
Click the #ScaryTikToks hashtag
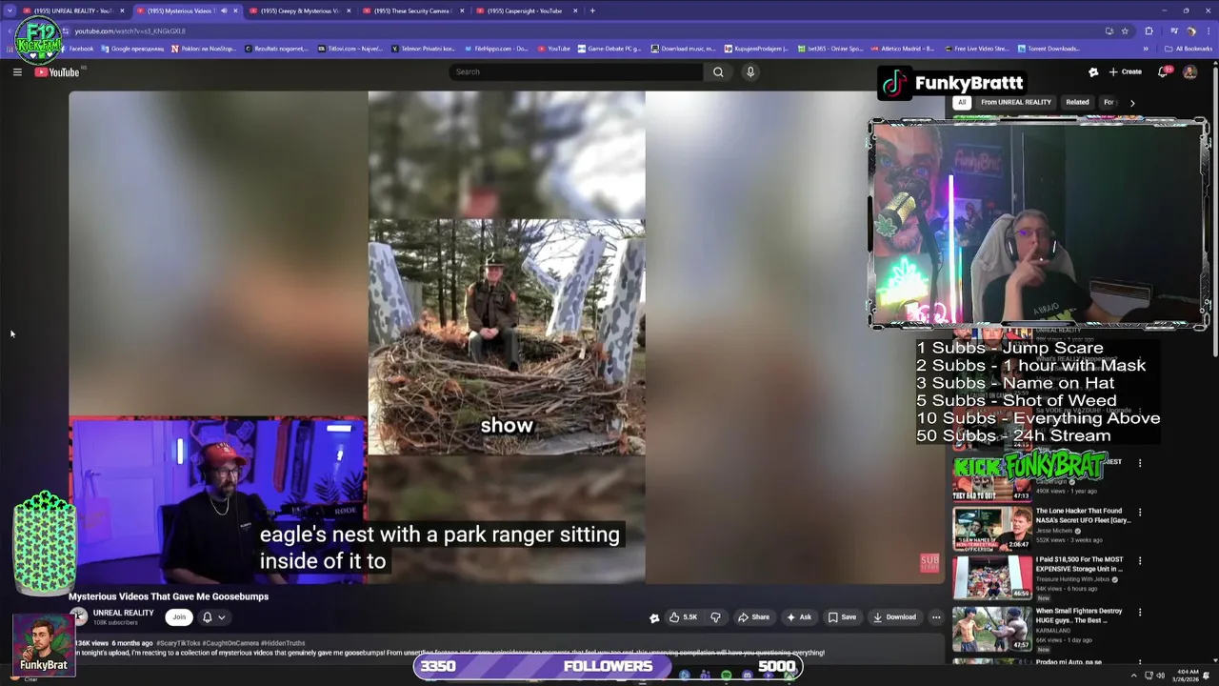click(178, 643)
